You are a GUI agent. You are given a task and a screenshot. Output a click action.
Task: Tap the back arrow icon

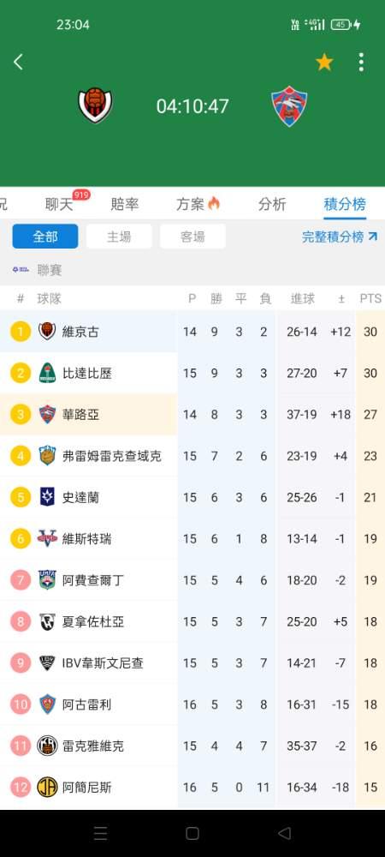point(18,62)
